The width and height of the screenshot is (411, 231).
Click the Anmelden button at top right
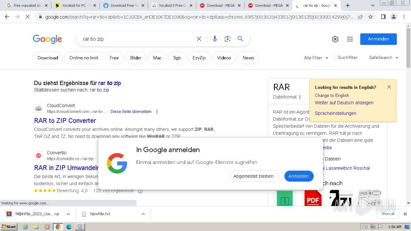(x=378, y=39)
